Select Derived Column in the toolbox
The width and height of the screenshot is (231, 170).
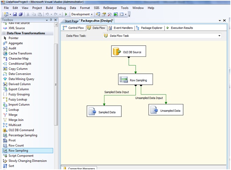(x=20, y=84)
